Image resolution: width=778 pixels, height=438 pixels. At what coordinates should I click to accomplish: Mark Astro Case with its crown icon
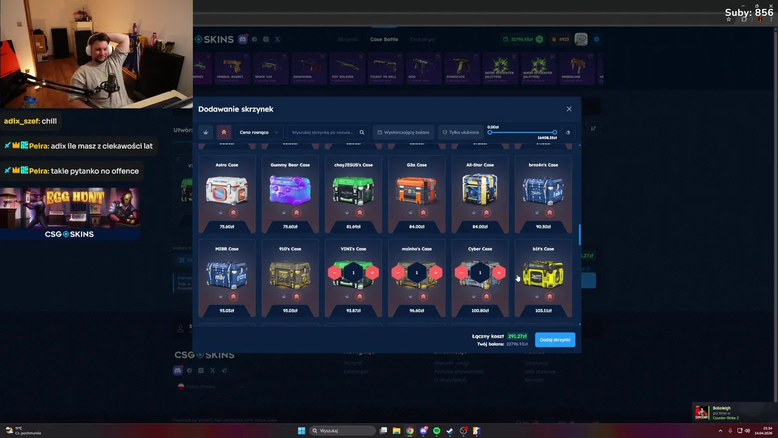click(x=221, y=212)
